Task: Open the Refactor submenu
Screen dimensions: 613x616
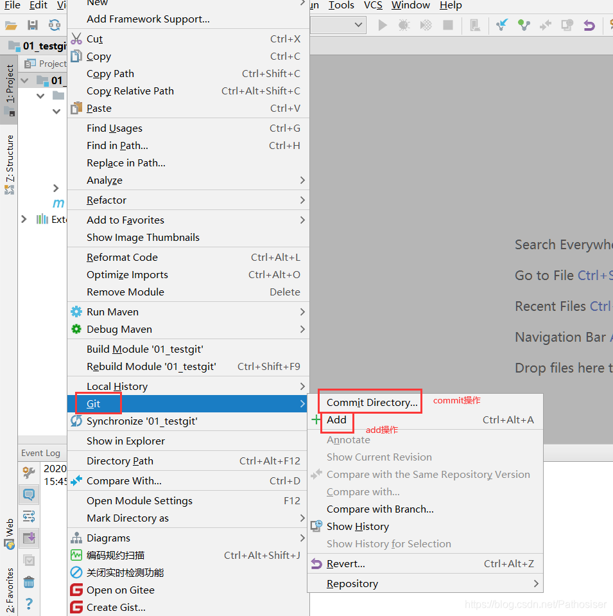Action: click(188, 200)
